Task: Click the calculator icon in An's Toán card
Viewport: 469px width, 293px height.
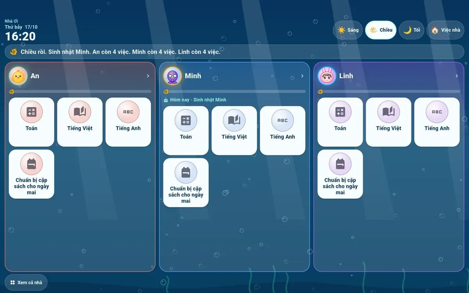Action: tap(31, 112)
